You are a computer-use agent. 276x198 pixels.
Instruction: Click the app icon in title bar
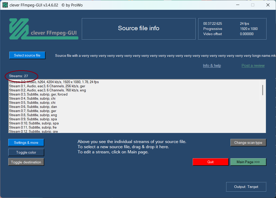click(5, 5)
